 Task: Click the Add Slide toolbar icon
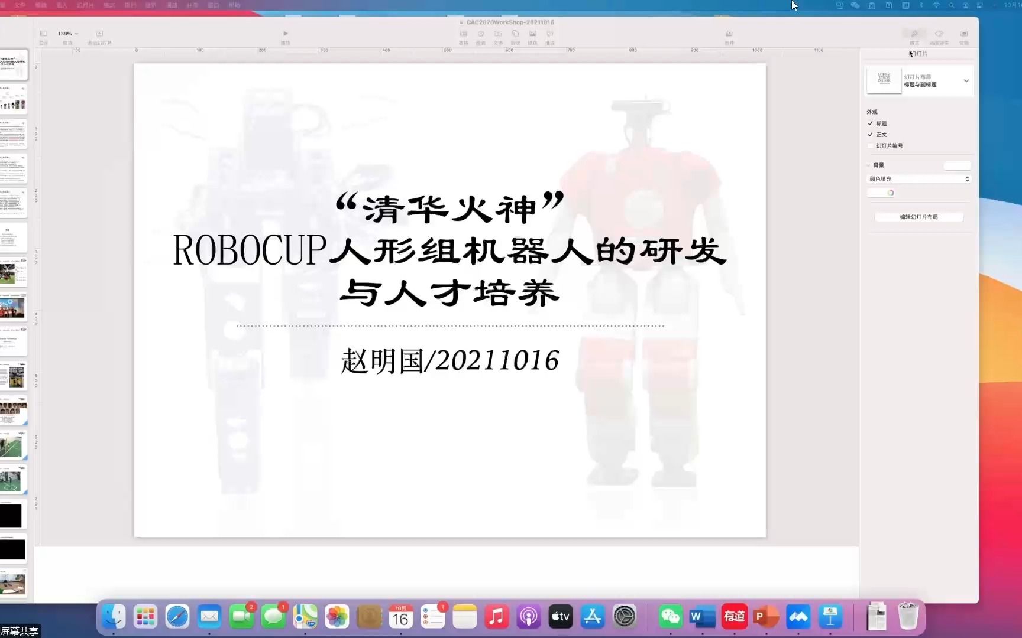click(99, 34)
